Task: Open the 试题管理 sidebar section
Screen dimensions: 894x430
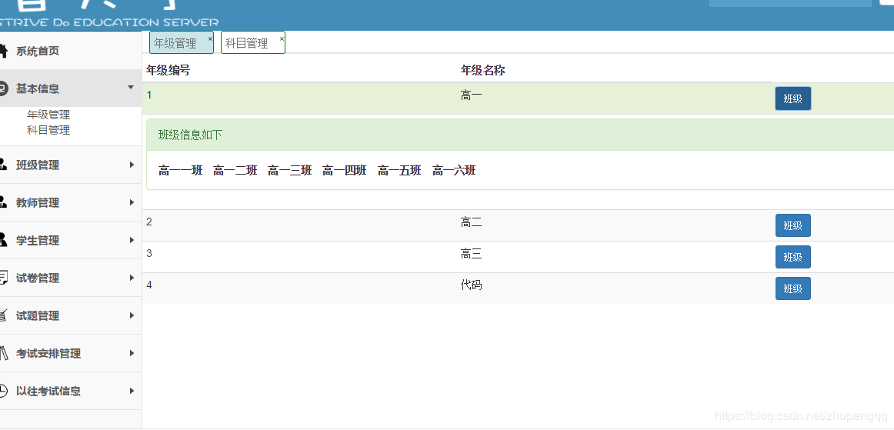Action: [71, 315]
